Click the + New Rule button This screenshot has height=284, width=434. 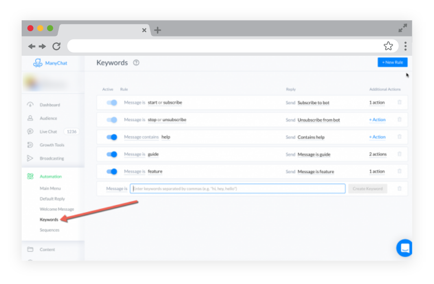[393, 62]
